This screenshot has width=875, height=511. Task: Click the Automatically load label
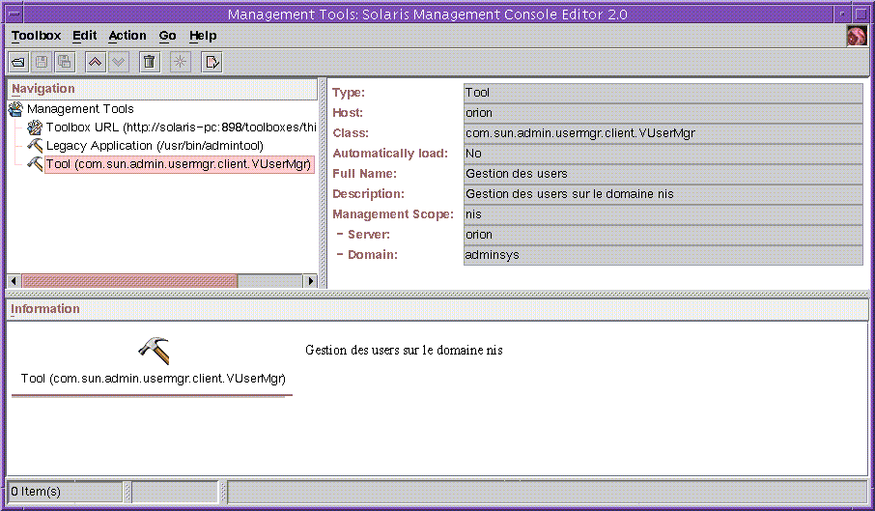[390, 154]
